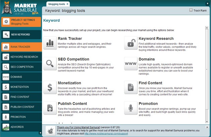
Task: Close the blogging tools tab
Action: tap(67, 4)
